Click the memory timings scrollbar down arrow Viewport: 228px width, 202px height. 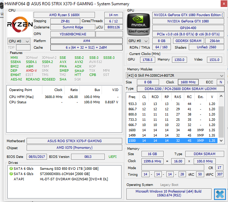click(221, 140)
